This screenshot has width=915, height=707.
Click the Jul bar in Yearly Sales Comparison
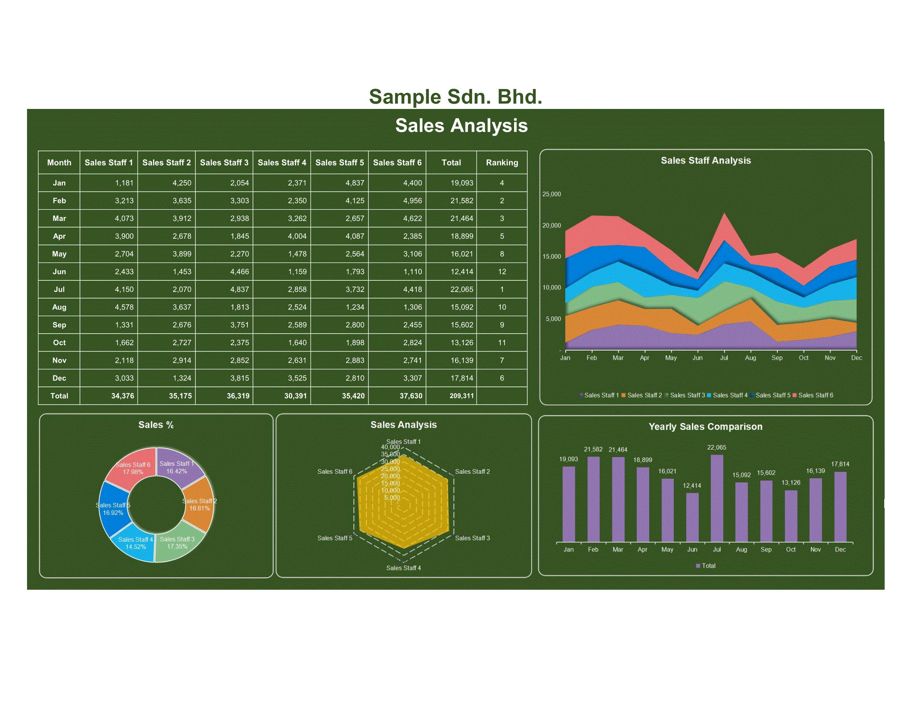[717, 498]
